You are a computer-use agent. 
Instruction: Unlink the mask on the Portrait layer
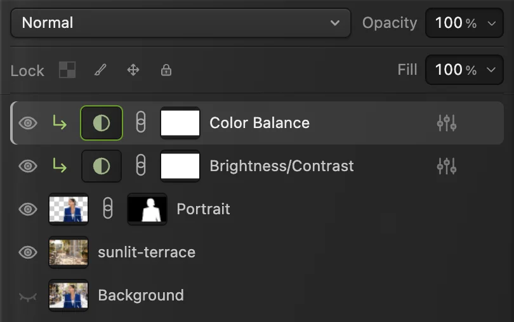[108, 209]
